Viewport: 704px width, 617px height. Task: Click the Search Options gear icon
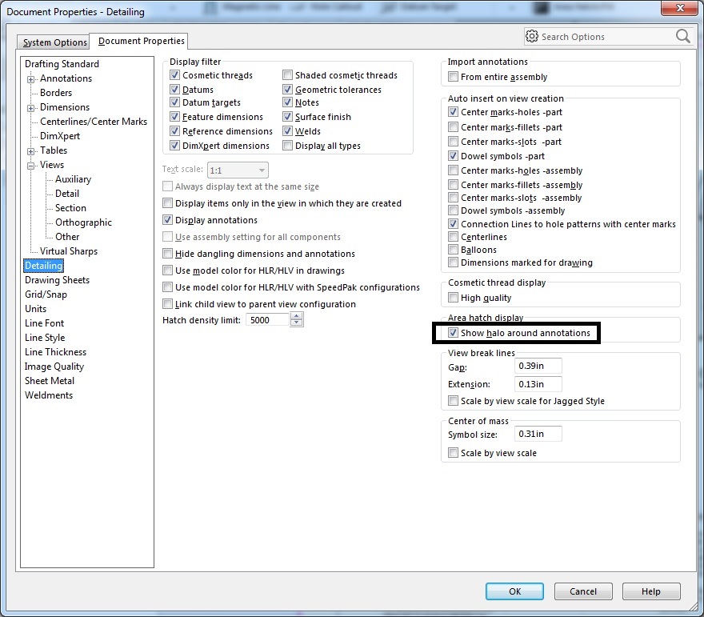pos(532,37)
